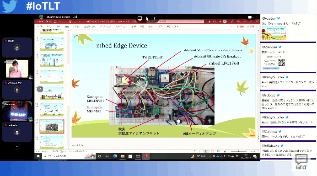Open the @youtoy tweet
The height and width of the screenshot is (176, 317).
[x=288, y=28]
